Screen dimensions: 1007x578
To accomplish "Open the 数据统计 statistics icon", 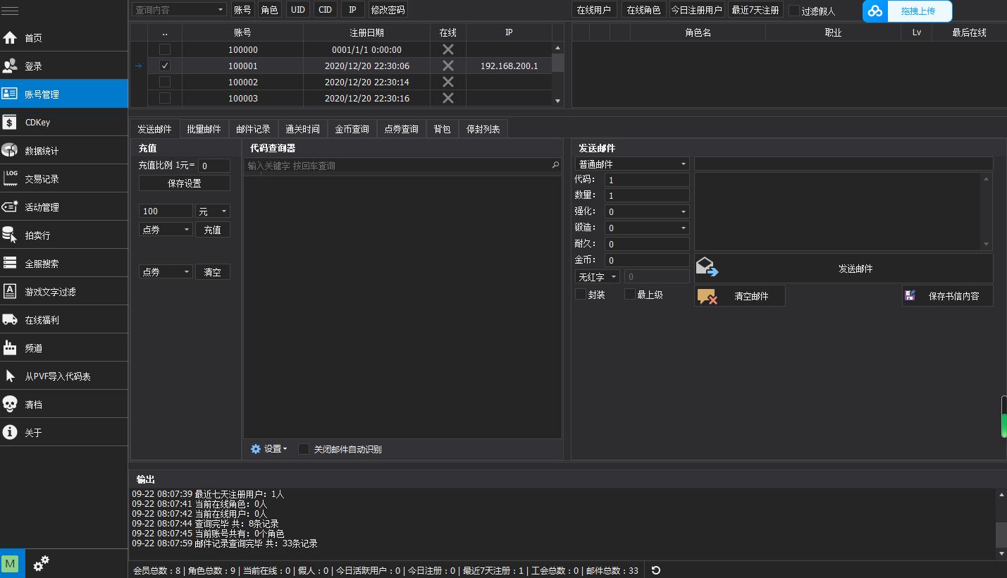I will [x=10, y=150].
